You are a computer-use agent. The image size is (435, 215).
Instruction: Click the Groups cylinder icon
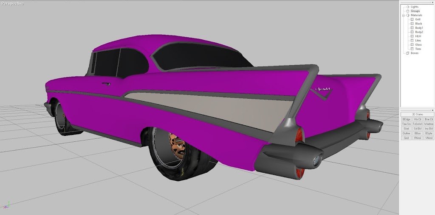pyautogui.click(x=407, y=11)
